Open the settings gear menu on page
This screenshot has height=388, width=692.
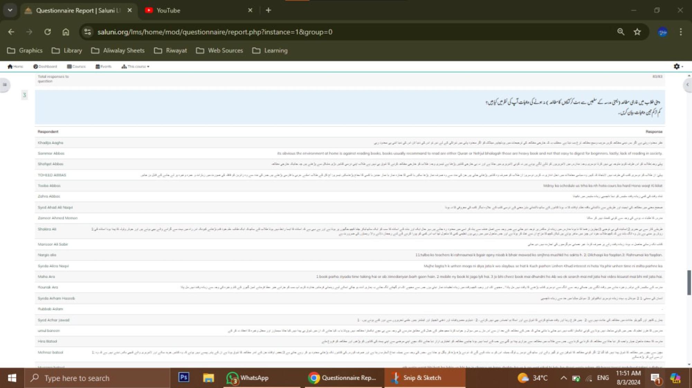[677, 66]
